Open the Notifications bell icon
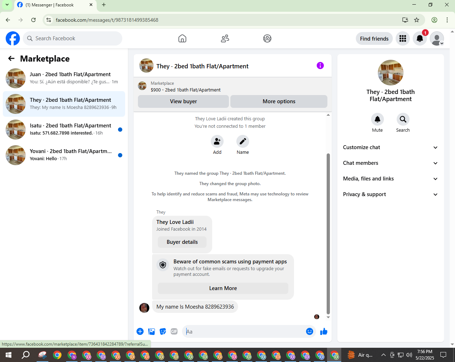Screen dimensions: 455x362 pyautogui.click(x=420, y=38)
